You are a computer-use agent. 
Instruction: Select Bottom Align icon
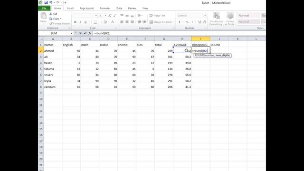click(x=132, y=16)
